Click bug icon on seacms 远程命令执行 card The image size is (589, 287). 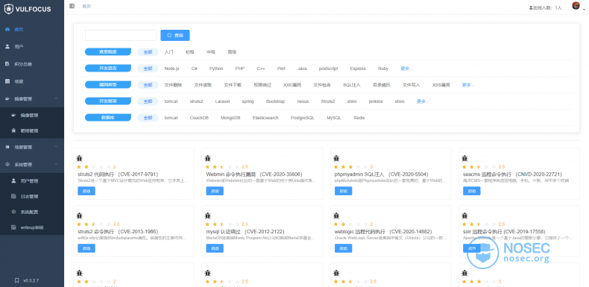(464, 159)
